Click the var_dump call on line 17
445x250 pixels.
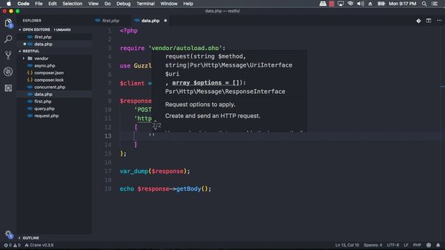click(x=134, y=172)
